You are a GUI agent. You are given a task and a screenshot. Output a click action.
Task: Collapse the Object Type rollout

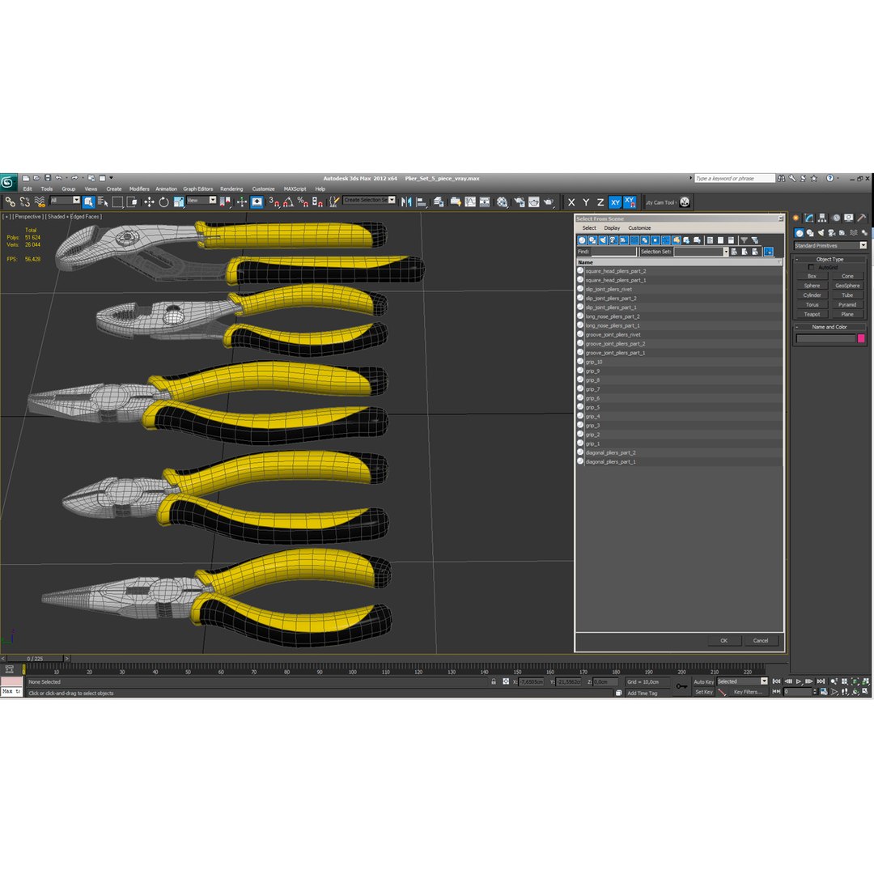829,259
